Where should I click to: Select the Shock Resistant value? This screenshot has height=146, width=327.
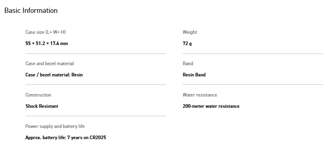(42, 106)
